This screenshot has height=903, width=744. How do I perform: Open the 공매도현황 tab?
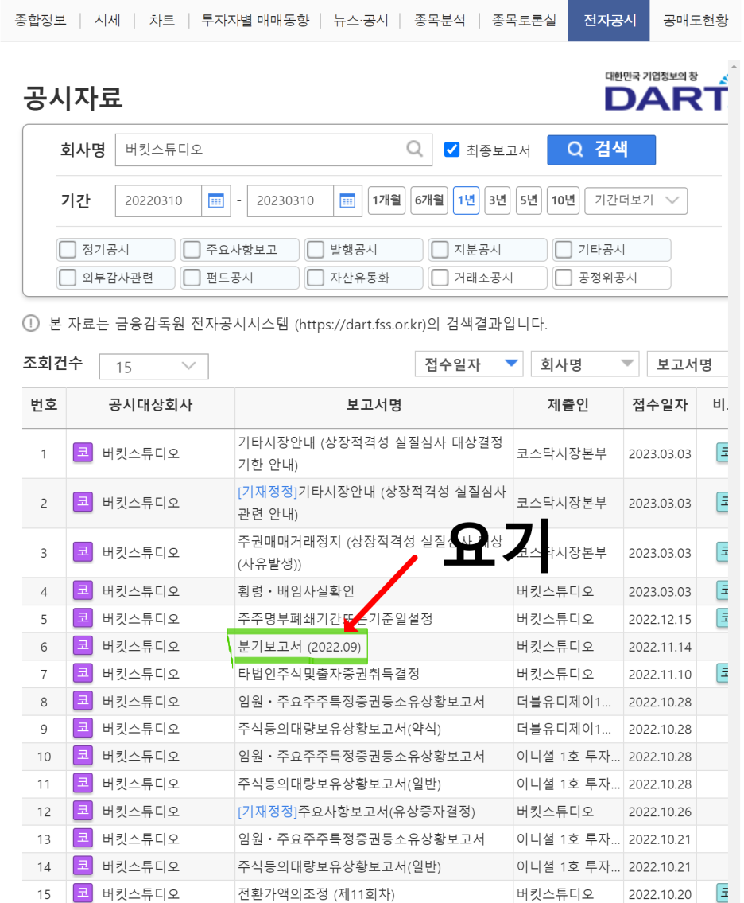pyautogui.click(x=695, y=21)
